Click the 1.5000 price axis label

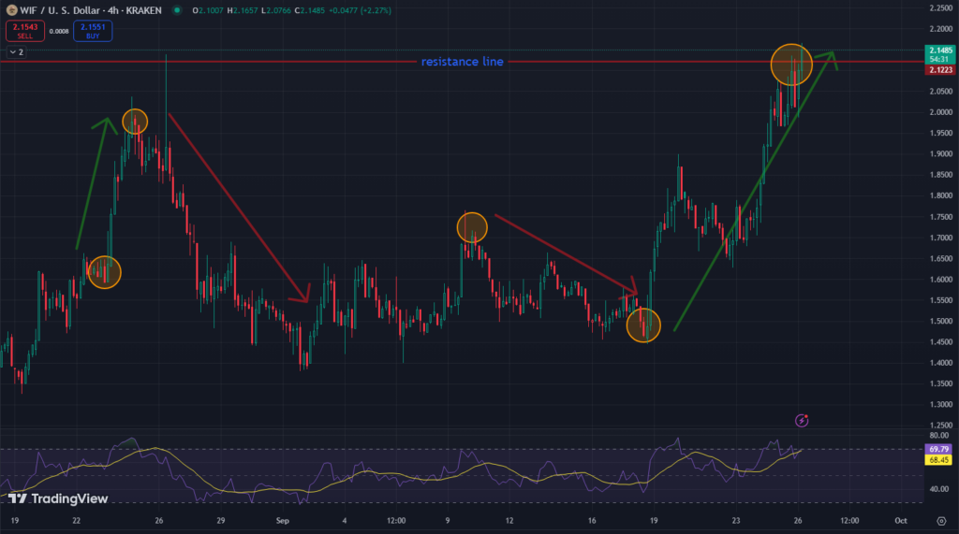(940, 322)
